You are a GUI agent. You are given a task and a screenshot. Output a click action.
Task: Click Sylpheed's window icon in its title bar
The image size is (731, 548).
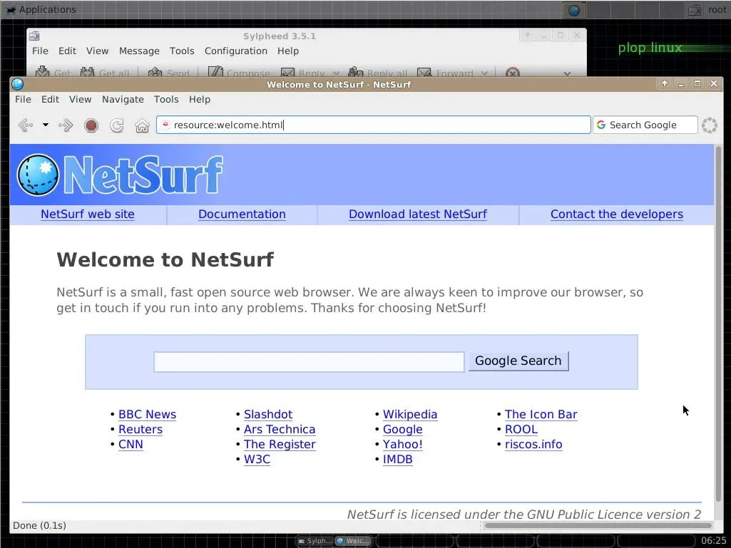click(34, 36)
